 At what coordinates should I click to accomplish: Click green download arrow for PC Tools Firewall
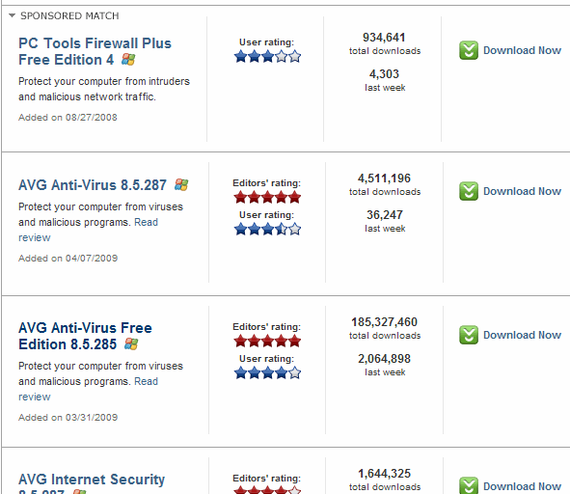click(x=469, y=50)
